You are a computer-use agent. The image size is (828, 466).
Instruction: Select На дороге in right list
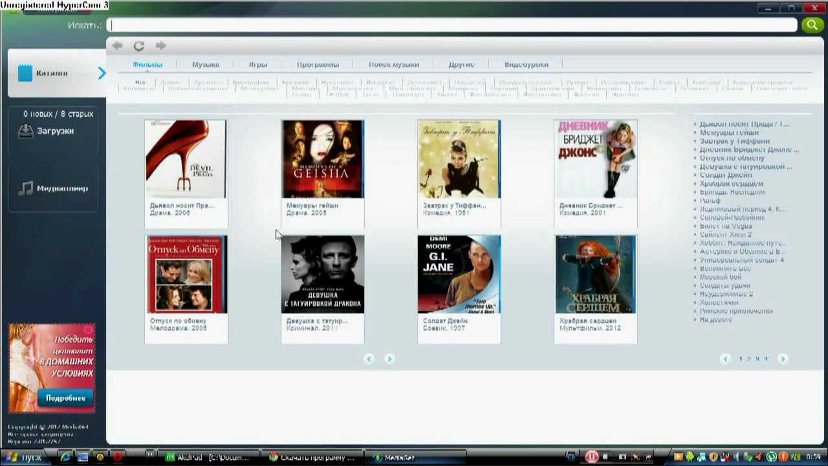716,319
